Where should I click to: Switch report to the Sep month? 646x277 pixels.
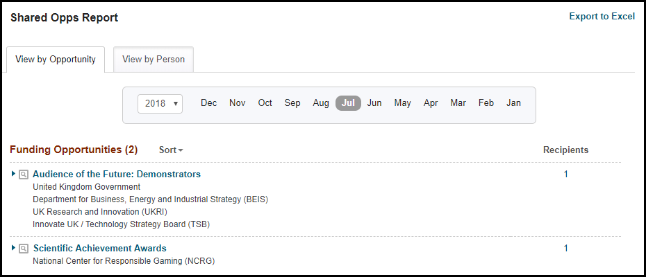tap(292, 103)
